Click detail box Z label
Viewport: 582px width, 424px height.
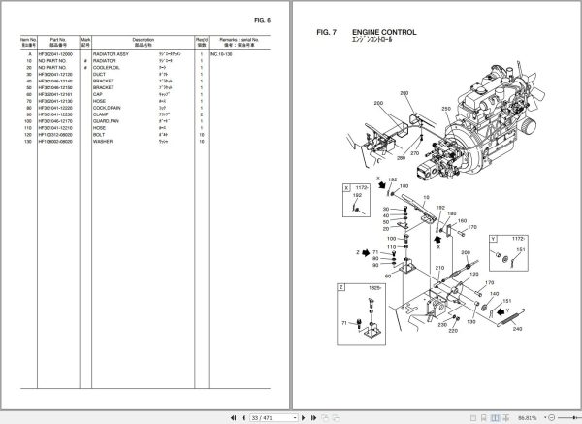(341, 287)
